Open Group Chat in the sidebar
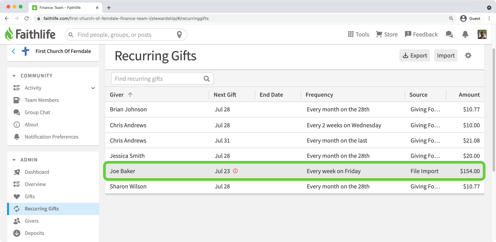Screen dimensions: 496x242 37,112
